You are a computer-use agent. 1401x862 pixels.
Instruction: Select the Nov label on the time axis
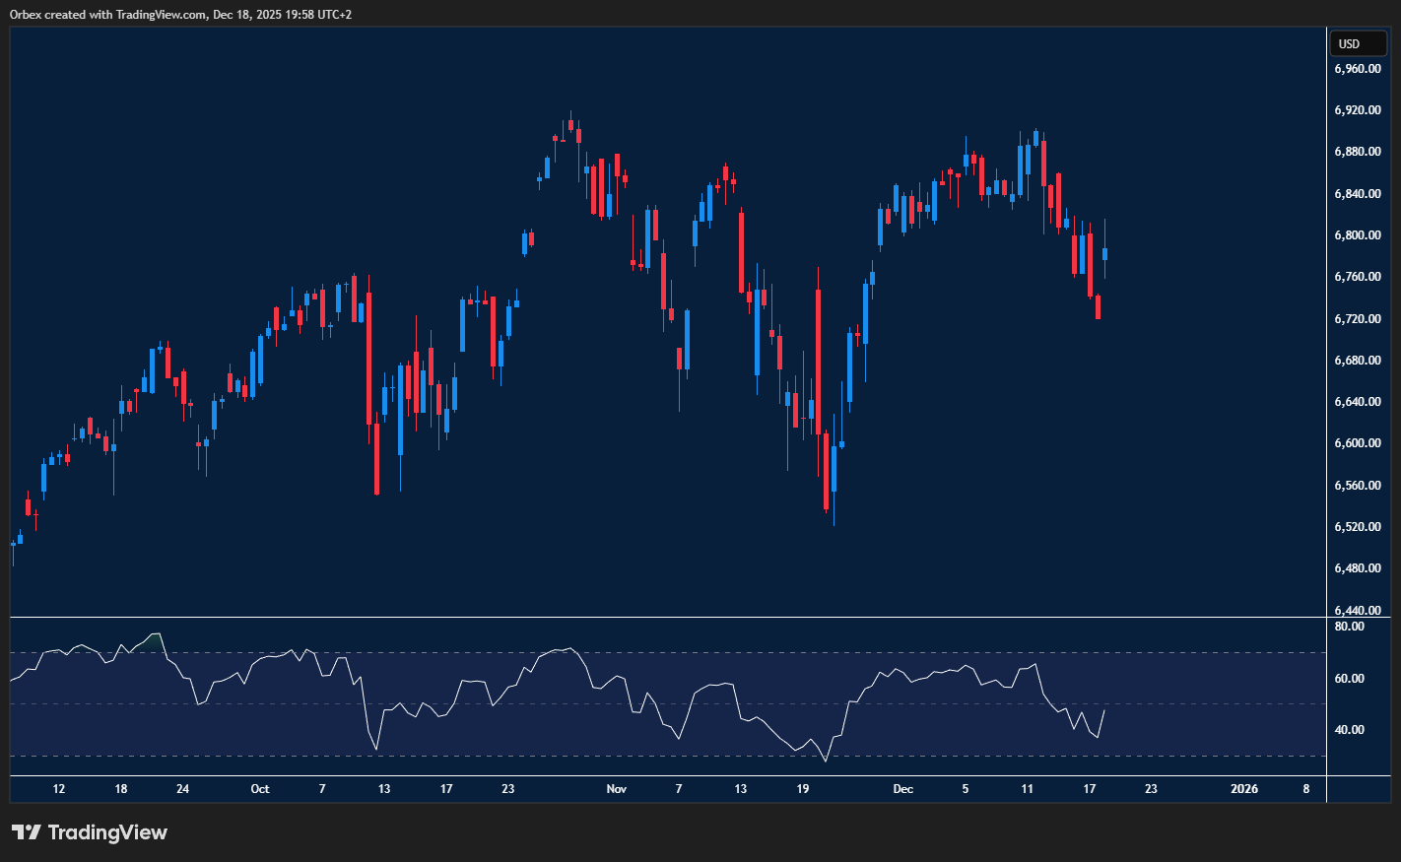click(616, 789)
